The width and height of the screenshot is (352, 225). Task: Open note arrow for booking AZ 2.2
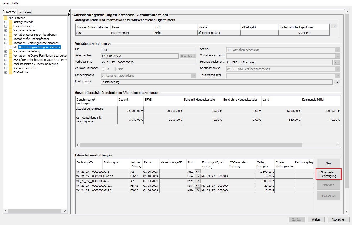coord(197,190)
